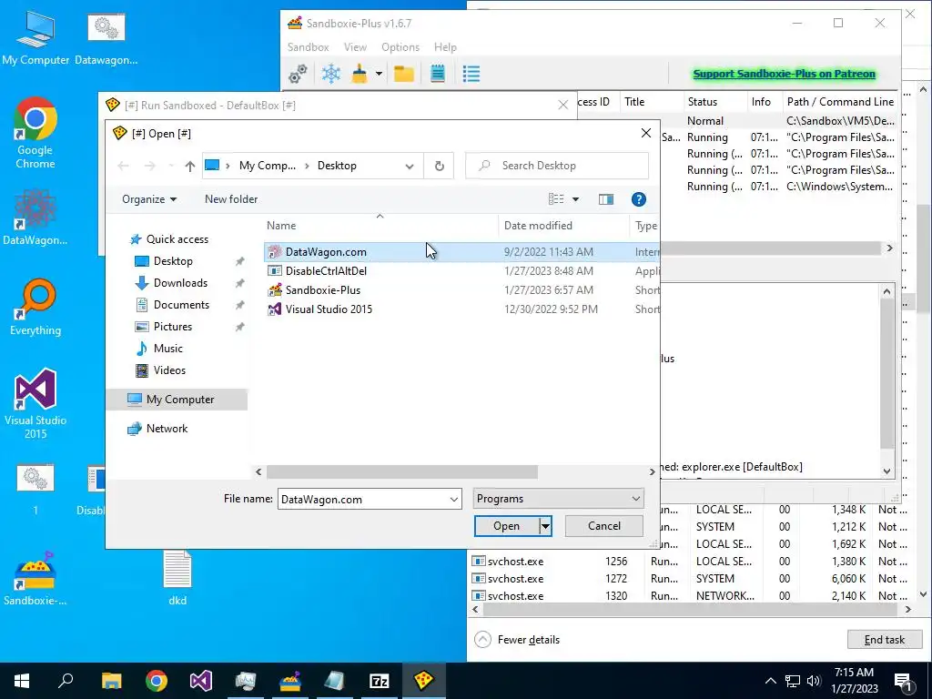Open the Windows Start button
This screenshot has width=932, height=699.
(x=22, y=681)
